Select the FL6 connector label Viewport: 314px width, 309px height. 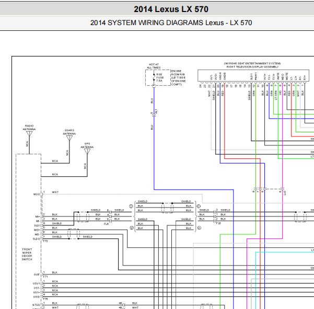(x=106, y=224)
